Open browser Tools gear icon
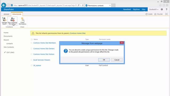 pos(167,5)
